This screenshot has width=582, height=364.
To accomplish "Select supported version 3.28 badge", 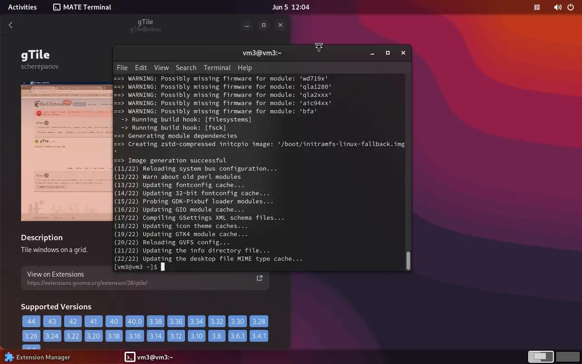I will (x=258, y=321).
